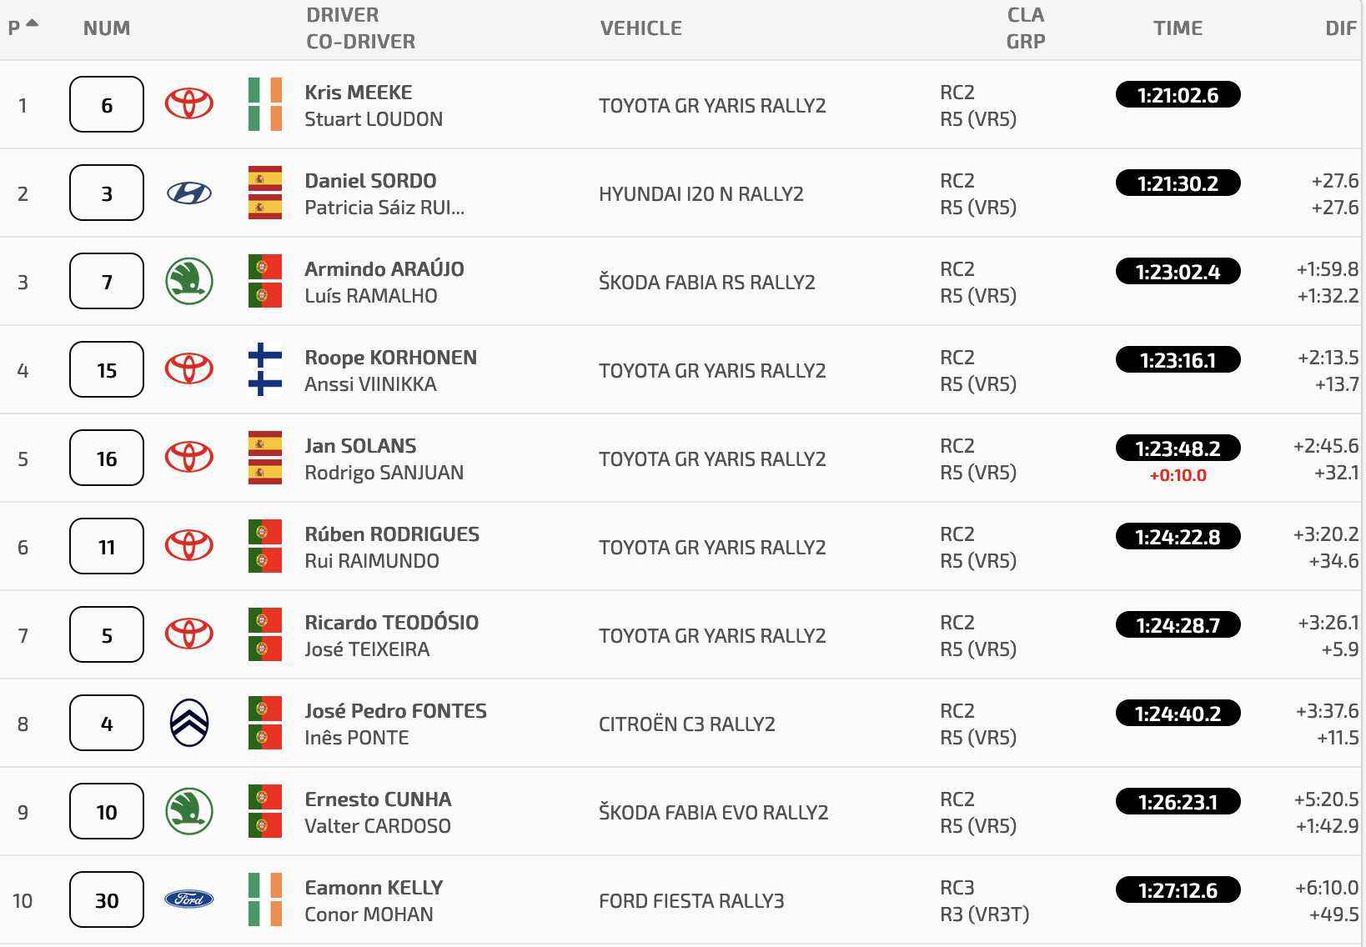The height and width of the screenshot is (947, 1366).
Task: Click the NUM column header
Action: coord(107,28)
